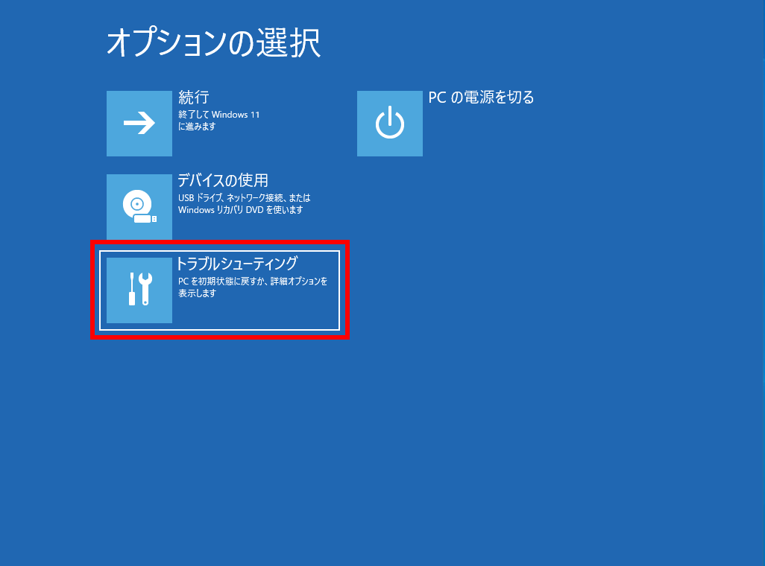Click the PC を初期状態に戻すか description line
This screenshot has height=566, width=765.
(x=253, y=282)
